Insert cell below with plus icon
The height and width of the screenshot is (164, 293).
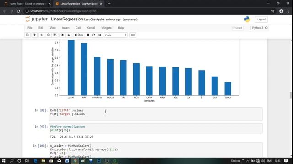click(x=35, y=35)
